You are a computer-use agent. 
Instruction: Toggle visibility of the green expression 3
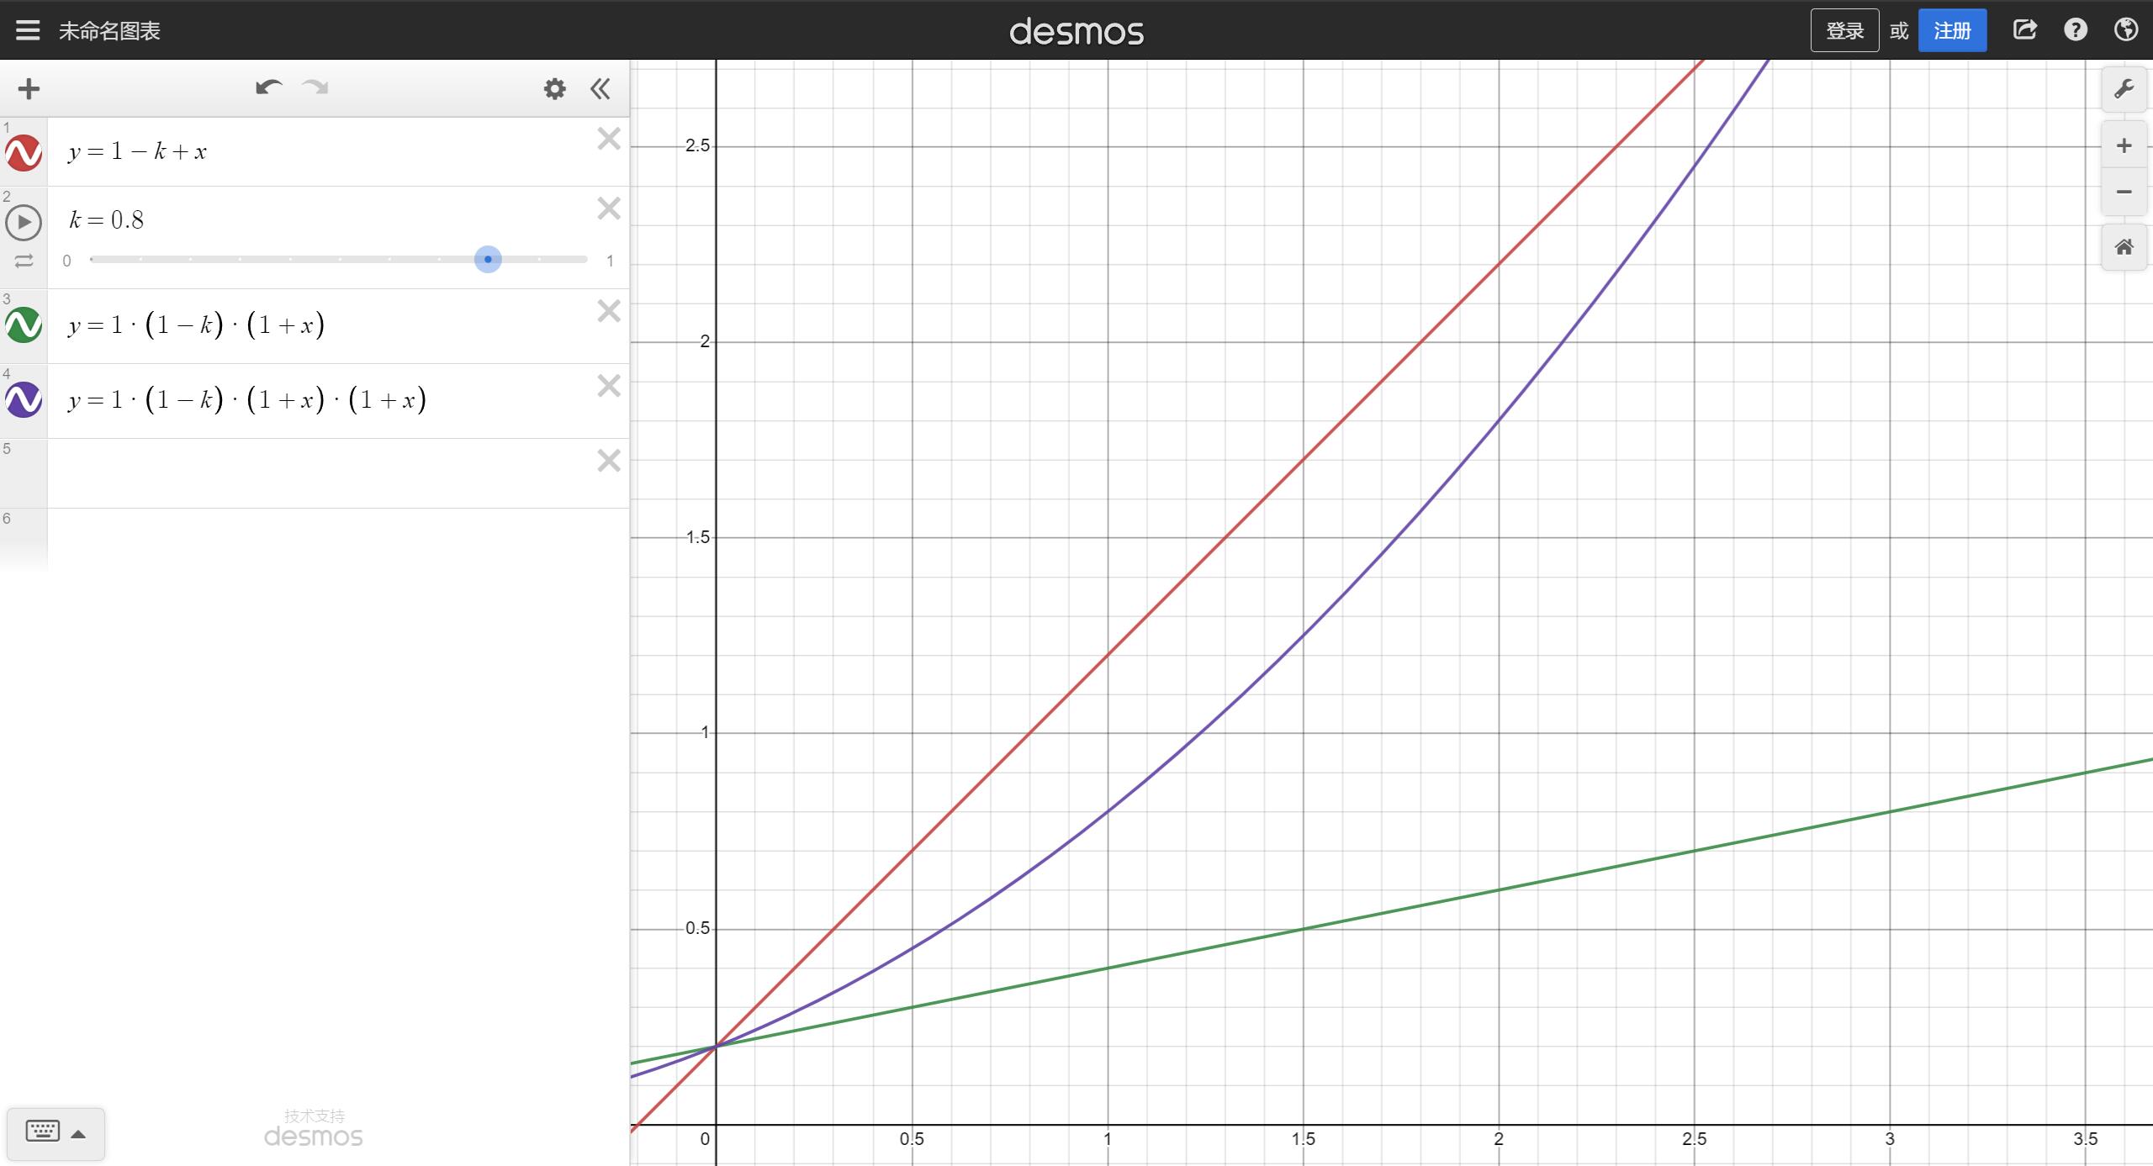(24, 324)
